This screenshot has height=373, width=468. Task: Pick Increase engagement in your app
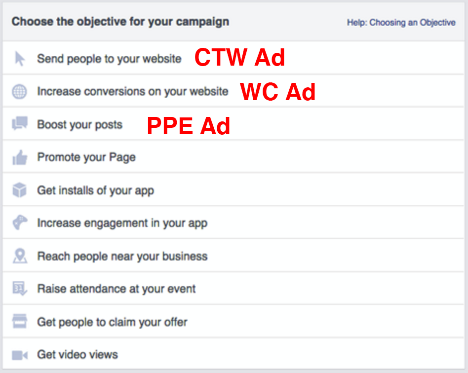point(234,223)
